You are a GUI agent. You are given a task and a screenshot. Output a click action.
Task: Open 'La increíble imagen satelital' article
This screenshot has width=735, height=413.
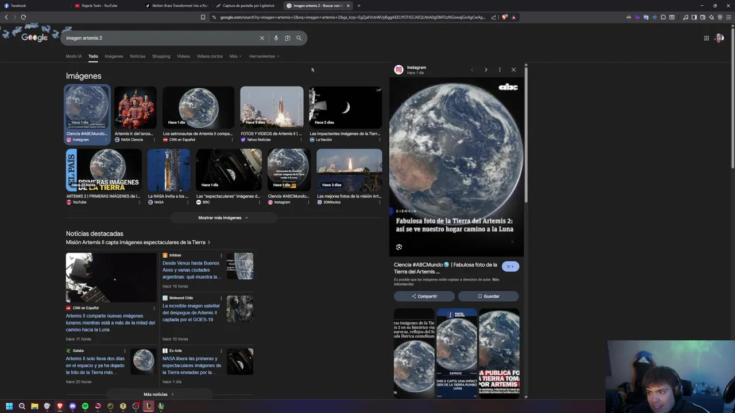(x=191, y=313)
